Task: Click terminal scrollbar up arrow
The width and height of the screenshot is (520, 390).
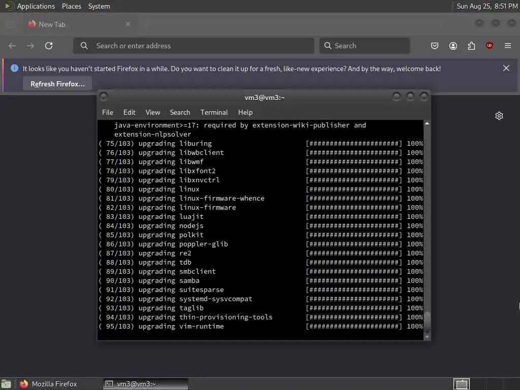Action: pos(427,123)
